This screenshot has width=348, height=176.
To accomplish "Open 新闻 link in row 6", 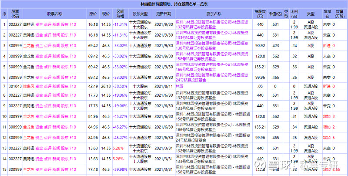I will pyautogui.click(x=56, y=78).
